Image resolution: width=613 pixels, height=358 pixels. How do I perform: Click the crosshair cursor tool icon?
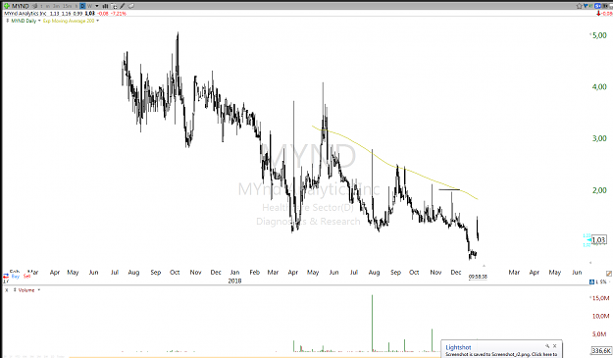point(114,6)
